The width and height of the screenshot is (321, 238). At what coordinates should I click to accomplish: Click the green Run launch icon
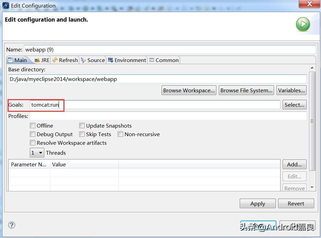(x=303, y=25)
